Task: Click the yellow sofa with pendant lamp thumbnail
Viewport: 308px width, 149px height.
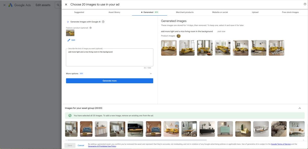Action: [x=171, y=129]
